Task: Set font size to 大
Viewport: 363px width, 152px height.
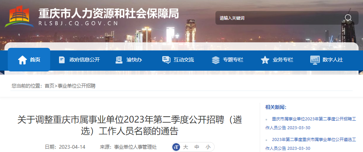Action: (186, 147)
